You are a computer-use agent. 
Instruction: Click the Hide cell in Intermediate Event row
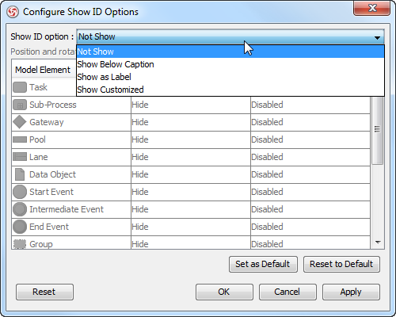pos(191,209)
